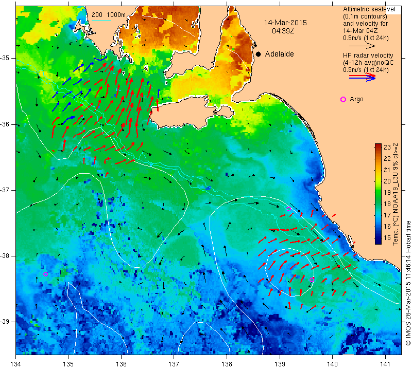This screenshot has height=370, width=412.
Task: Click the Argo float marker near 134.5E 38.3S
Action: pos(45,274)
